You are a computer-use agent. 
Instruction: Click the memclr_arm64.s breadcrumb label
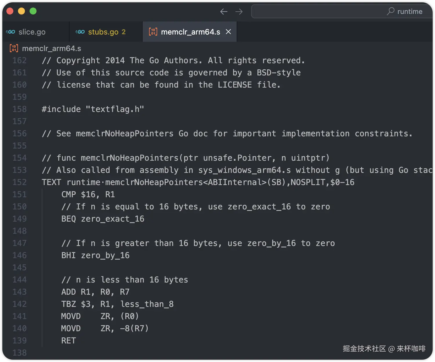[52, 48]
